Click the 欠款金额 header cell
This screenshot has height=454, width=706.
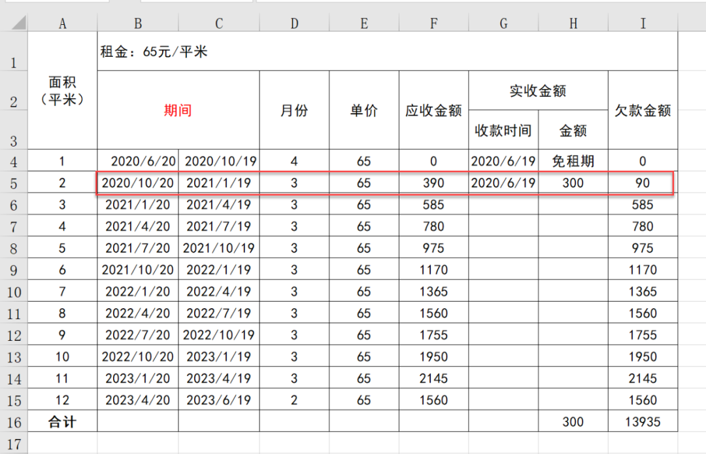pyautogui.click(x=643, y=111)
